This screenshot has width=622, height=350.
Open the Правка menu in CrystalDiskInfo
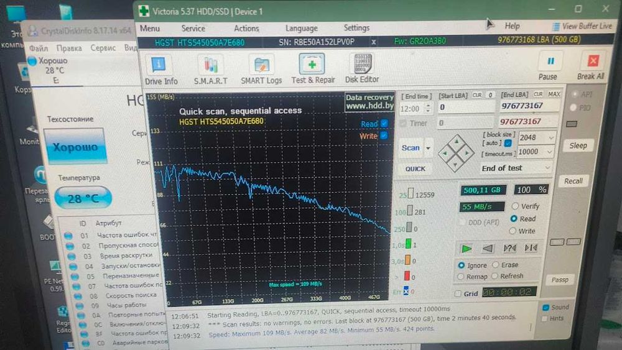[x=69, y=48]
